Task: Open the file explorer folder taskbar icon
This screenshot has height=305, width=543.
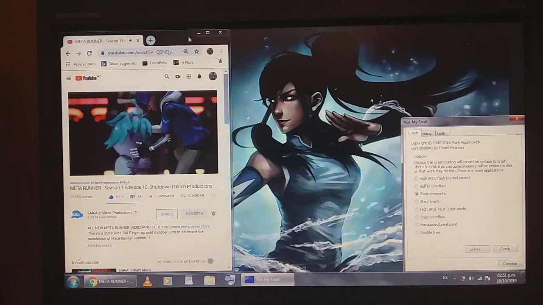Action: (x=210, y=280)
